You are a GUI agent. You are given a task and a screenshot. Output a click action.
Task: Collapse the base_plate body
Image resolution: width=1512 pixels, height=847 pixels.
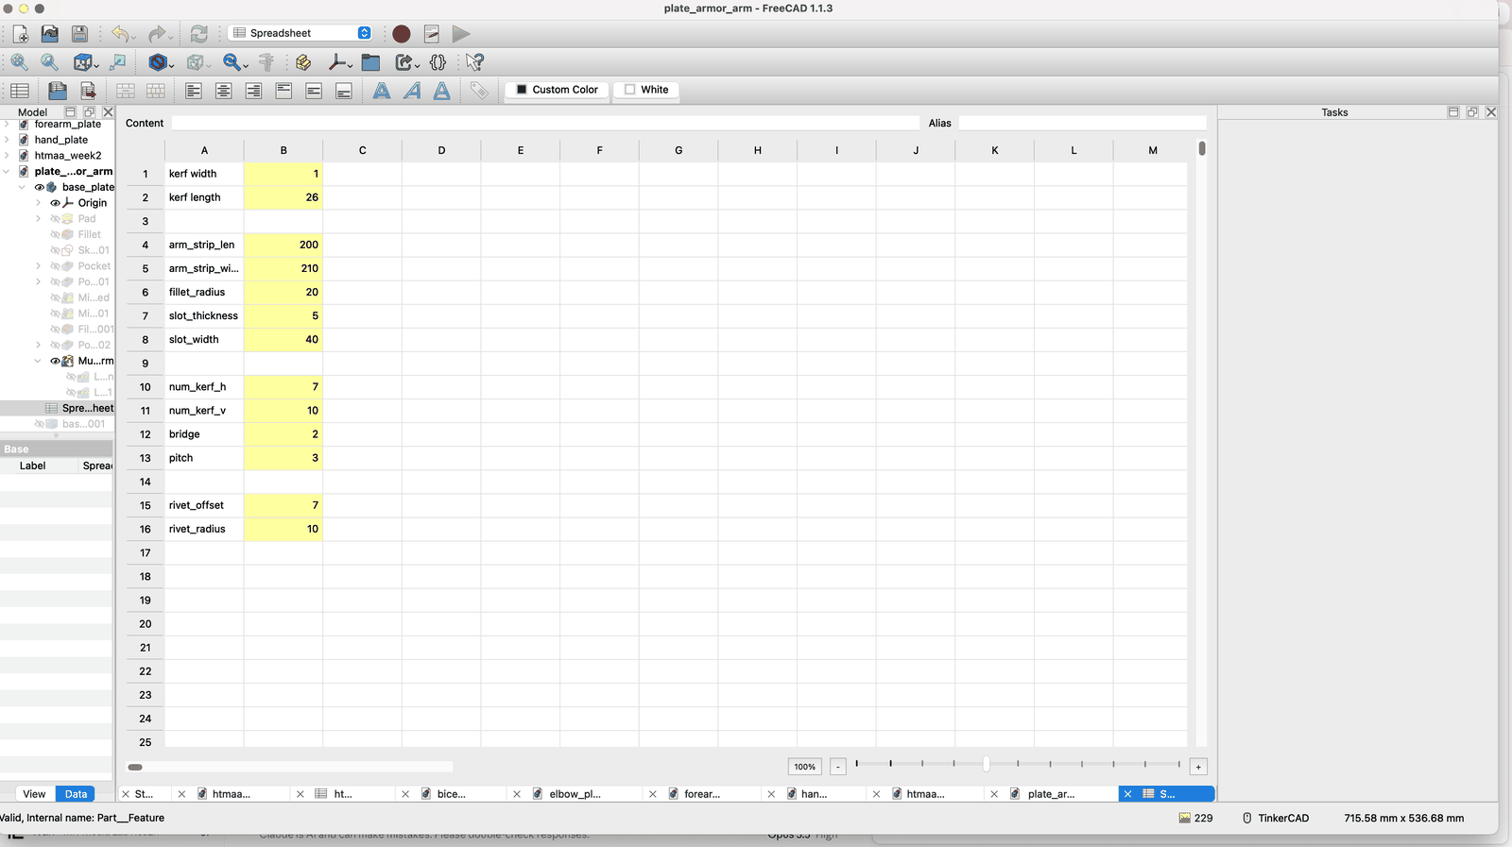(22, 187)
